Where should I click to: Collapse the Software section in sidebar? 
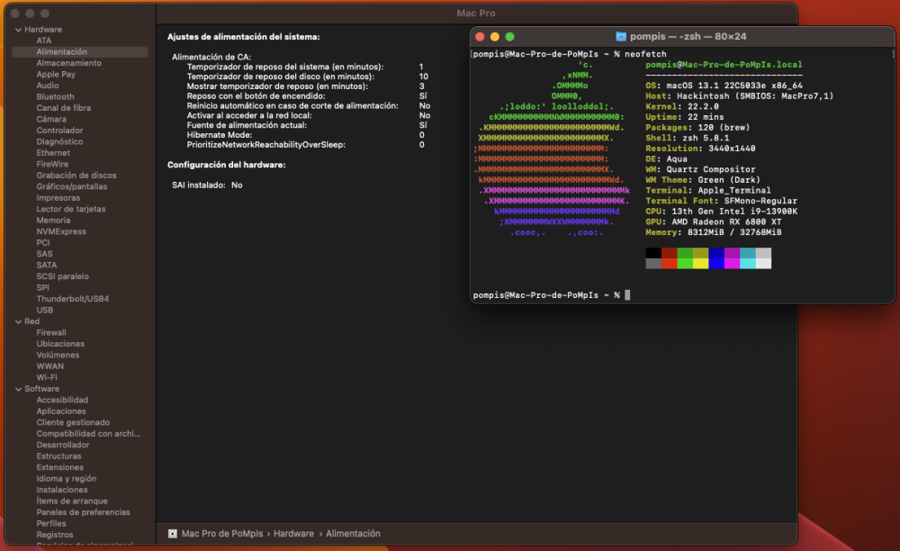point(18,389)
